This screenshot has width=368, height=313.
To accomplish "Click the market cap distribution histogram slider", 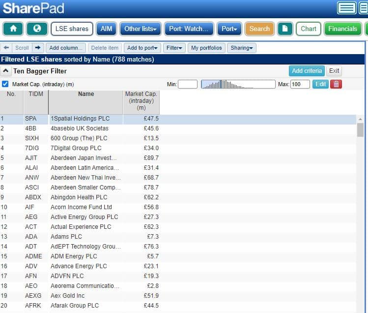I will coord(238,84).
